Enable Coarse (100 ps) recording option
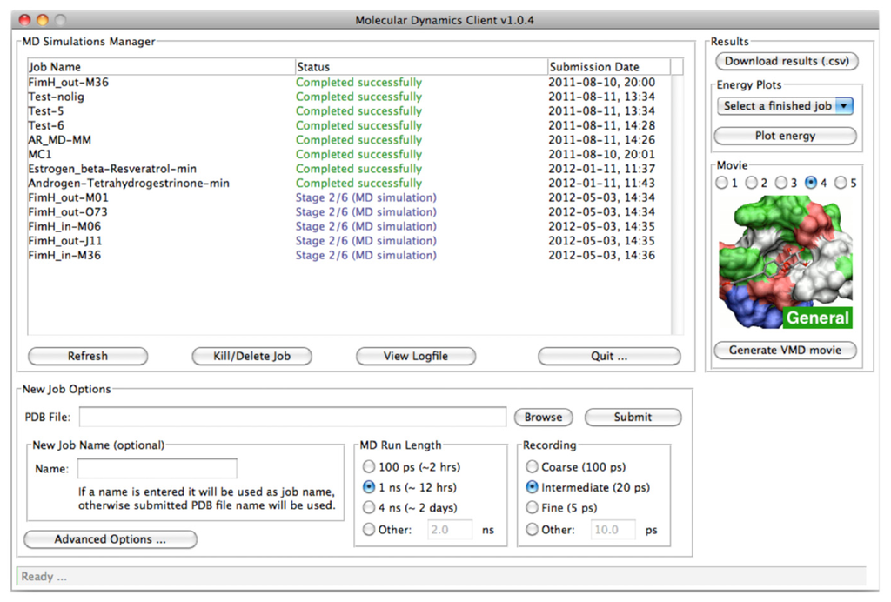The width and height of the screenshot is (891, 602). (533, 467)
